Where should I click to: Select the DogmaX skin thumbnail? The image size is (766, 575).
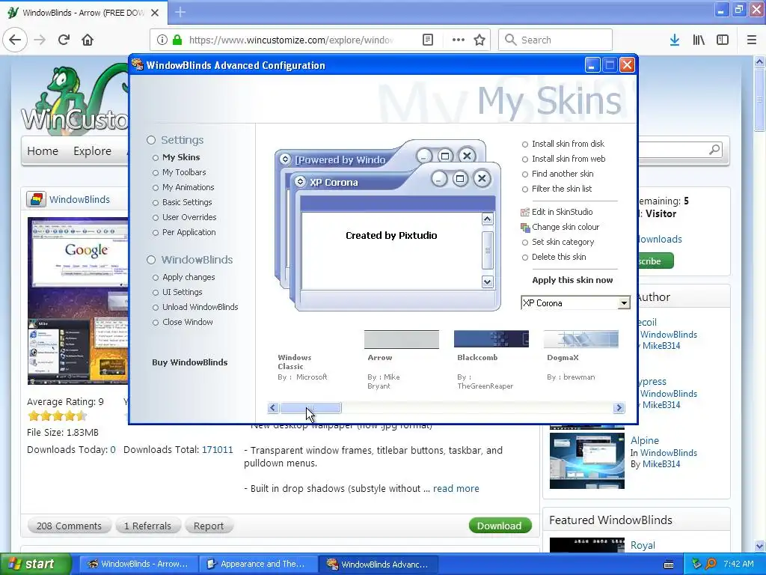(x=580, y=339)
